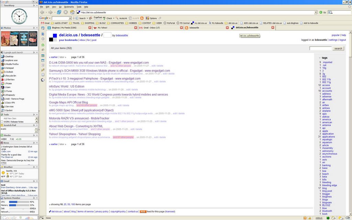The width and height of the screenshot is (352, 220).
Task: Click the Scratch Pad text area
Action: tap(18, 130)
